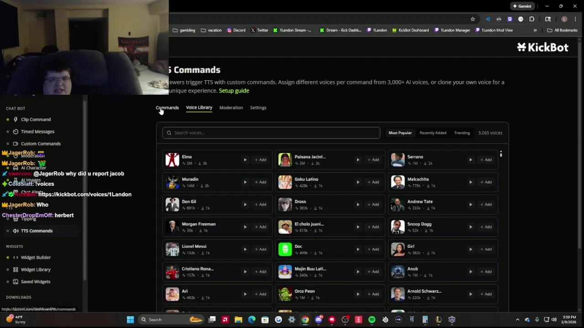Image resolution: width=584 pixels, height=328 pixels.
Task: Open TTS Commands in sidebar
Action: coord(36,231)
